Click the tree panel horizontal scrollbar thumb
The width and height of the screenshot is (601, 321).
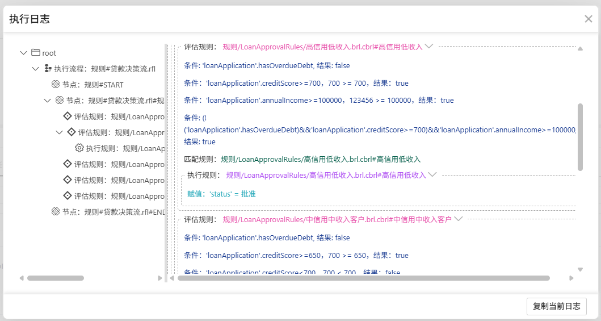point(56,278)
